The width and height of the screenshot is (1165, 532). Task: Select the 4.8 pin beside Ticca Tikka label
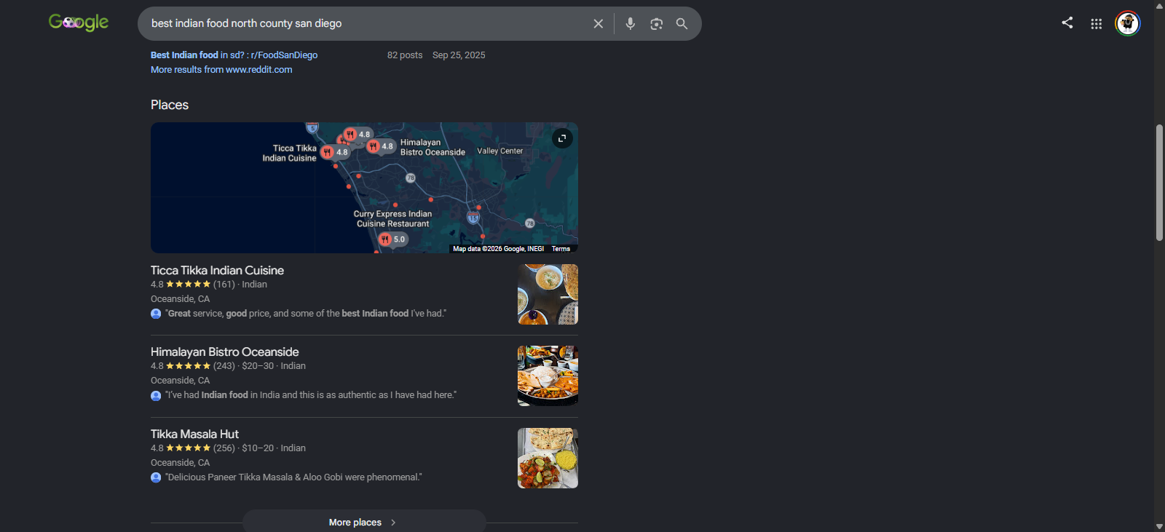(x=336, y=152)
